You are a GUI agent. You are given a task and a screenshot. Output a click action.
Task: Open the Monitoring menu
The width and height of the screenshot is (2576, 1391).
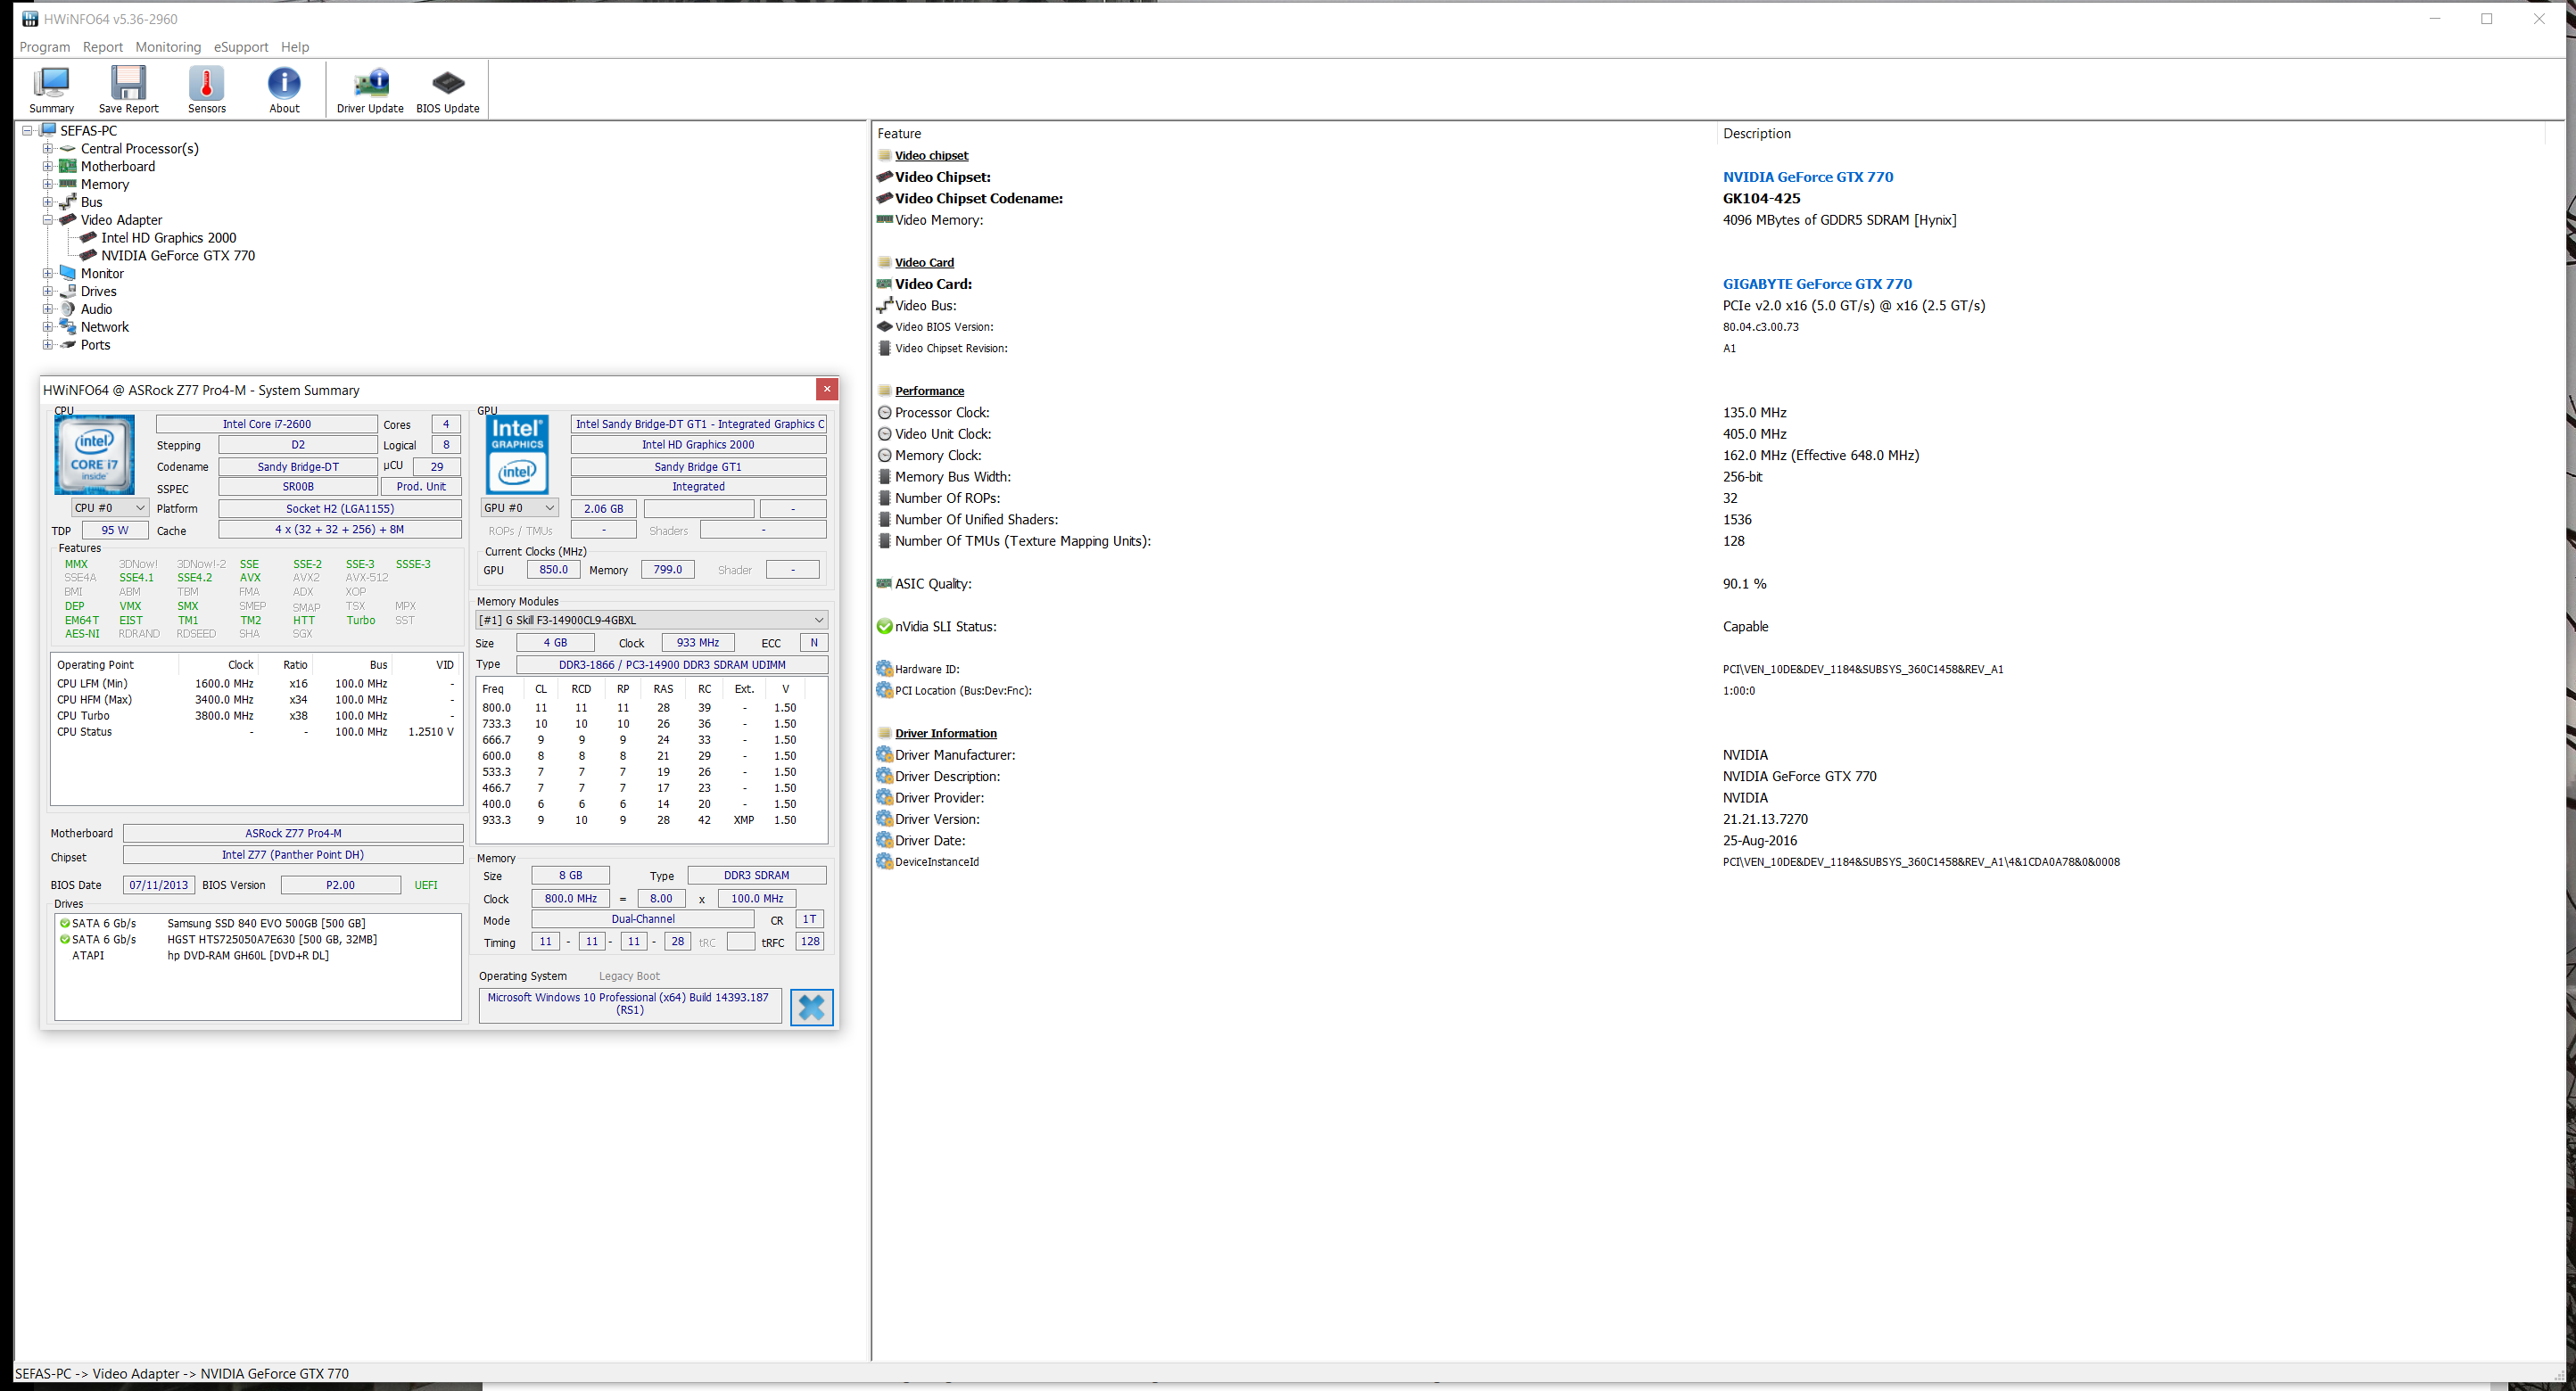(168, 47)
